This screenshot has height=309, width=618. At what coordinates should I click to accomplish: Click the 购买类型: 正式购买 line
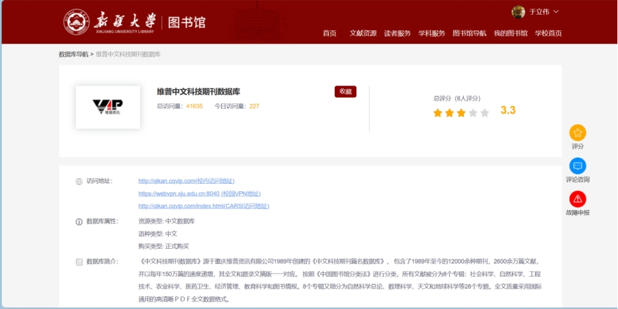[x=164, y=246]
